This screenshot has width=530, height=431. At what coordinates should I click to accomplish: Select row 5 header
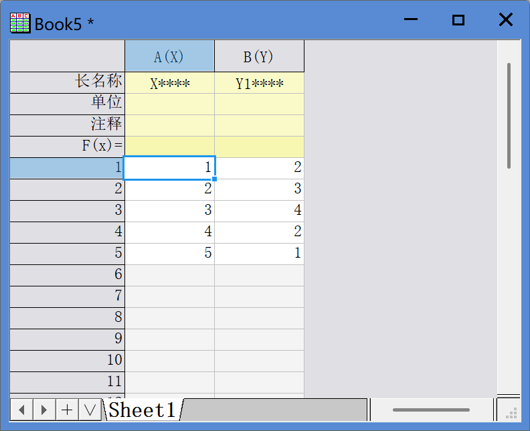click(67, 254)
